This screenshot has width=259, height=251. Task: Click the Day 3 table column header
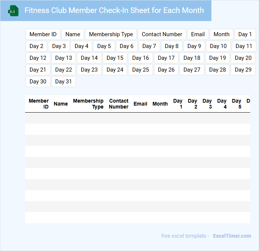tap(207, 104)
